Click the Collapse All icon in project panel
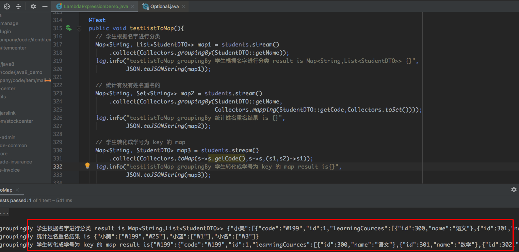This screenshot has width=519, height=252. (18, 6)
